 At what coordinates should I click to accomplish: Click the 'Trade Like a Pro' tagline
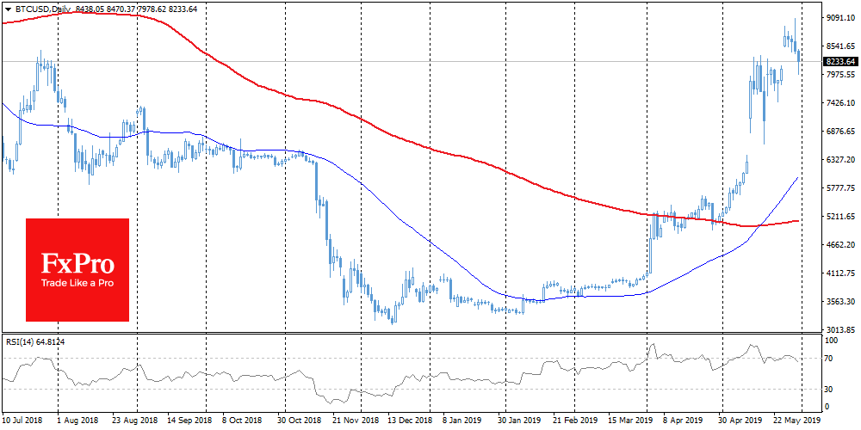(x=77, y=283)
